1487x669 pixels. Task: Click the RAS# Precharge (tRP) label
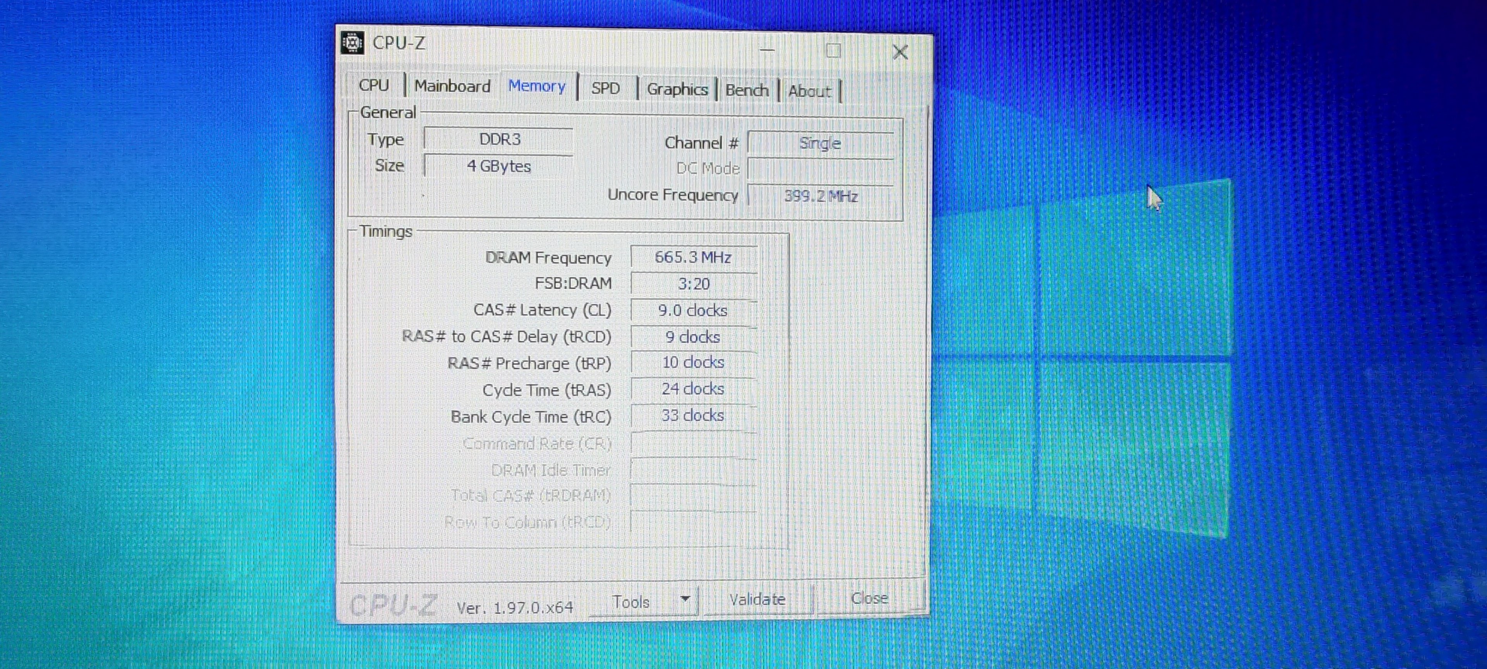529,364
